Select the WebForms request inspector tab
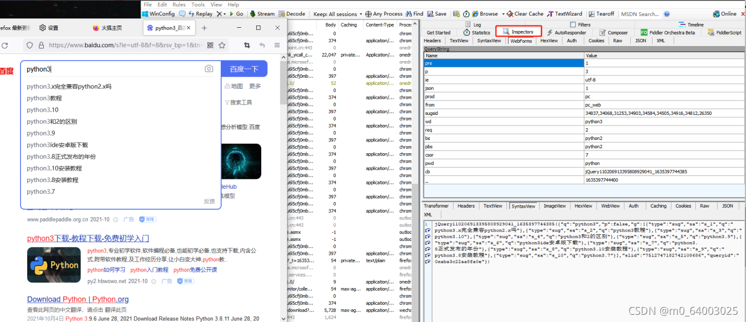The image size is (746, 322). click(x=521, y=41)
